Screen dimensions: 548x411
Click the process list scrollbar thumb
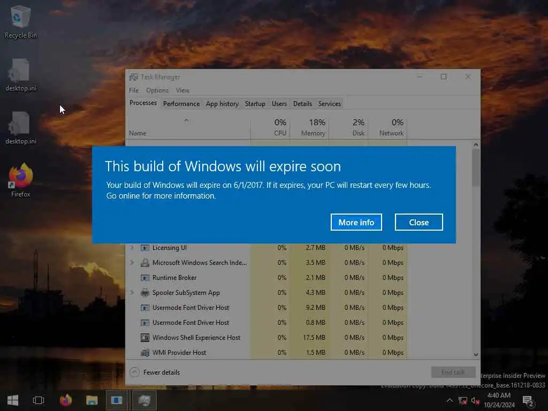476,168
